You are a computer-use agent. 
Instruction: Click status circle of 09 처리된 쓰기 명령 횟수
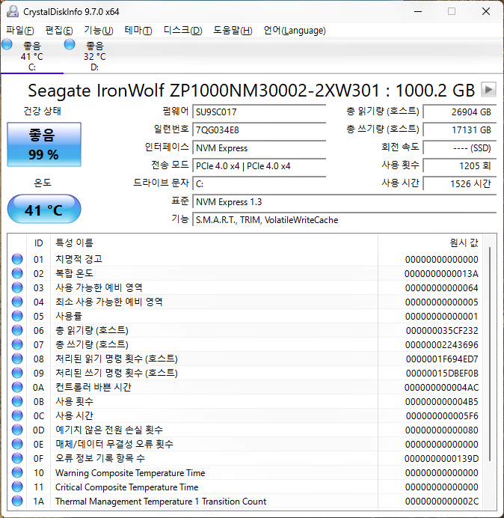pyautogui.click(x=17, y=373)
